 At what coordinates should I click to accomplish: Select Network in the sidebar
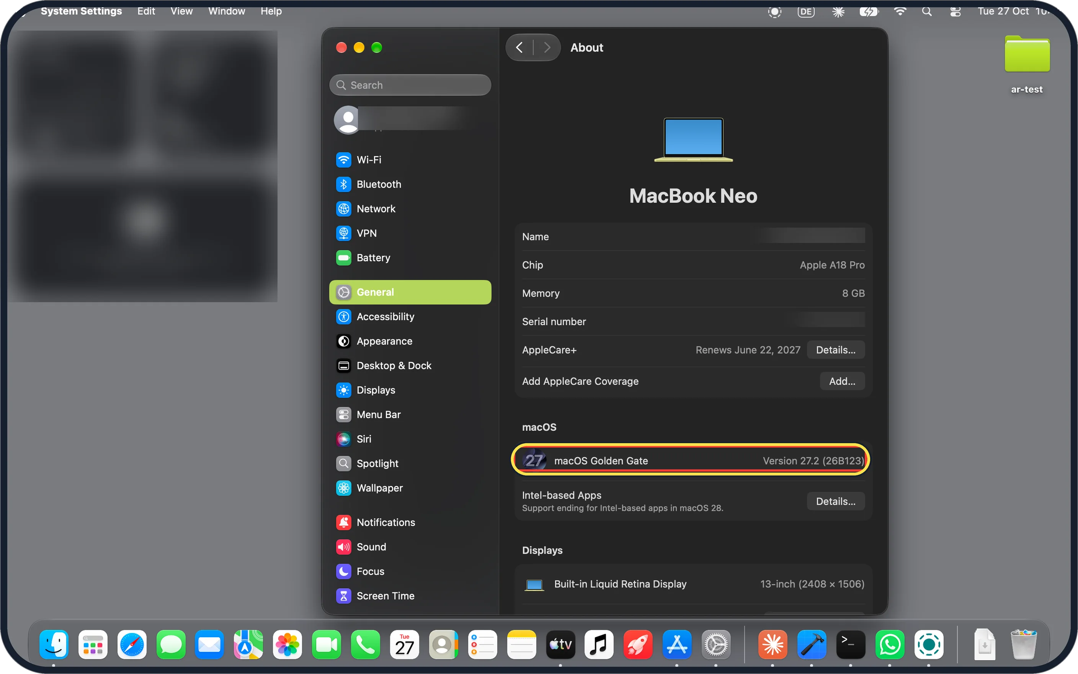[x=410, y=208]
